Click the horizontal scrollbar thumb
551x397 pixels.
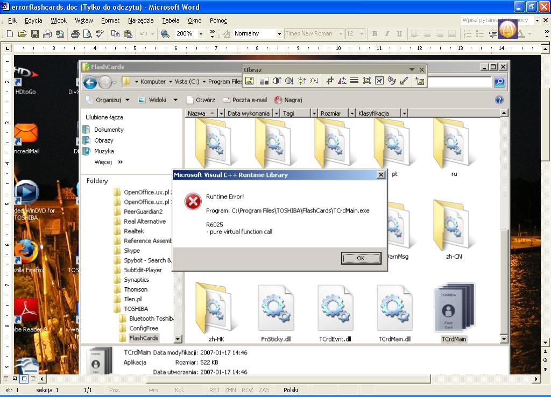pos(288,379)
